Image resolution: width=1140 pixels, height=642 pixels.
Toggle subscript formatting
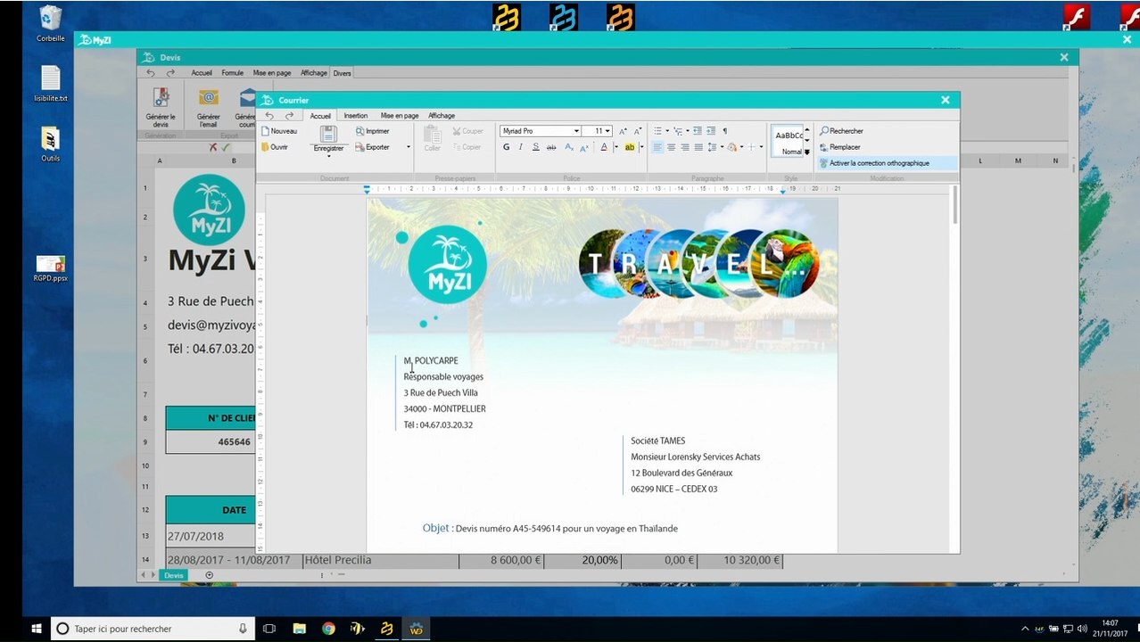pyautogui.click(x=569, y=147)
